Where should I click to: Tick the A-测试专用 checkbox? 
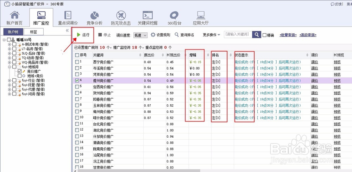[x=14, y=44]
